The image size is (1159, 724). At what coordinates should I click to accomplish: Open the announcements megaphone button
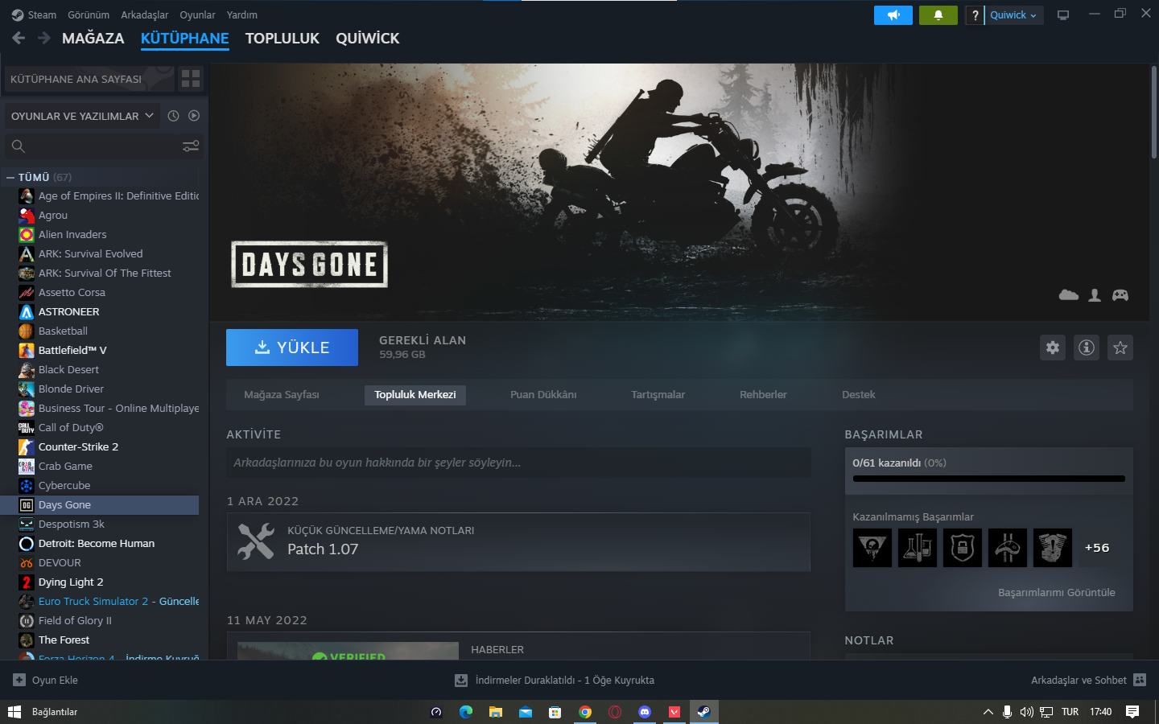[x=893, y=15]
